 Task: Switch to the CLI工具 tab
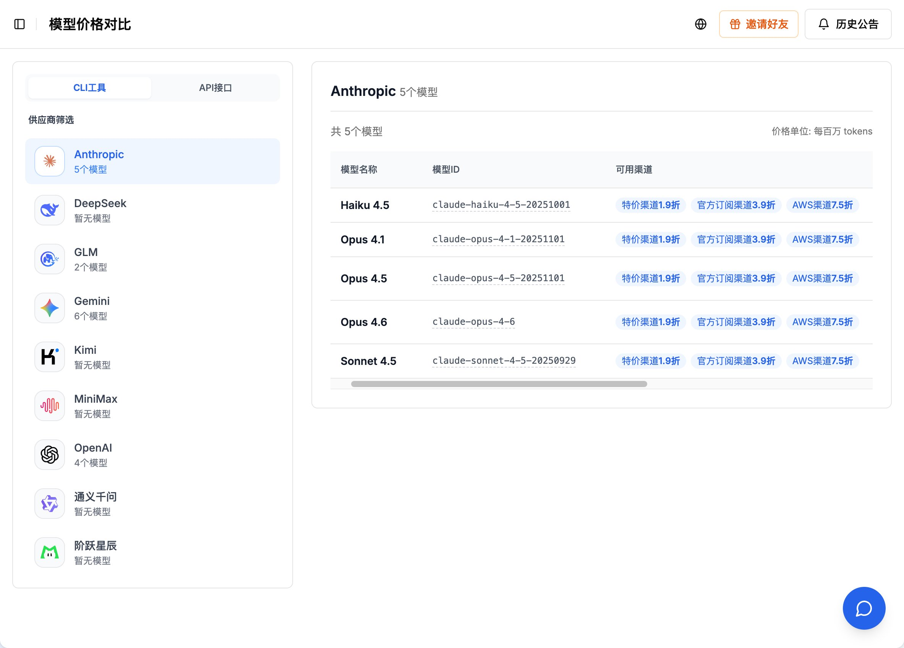pos(90,87)
